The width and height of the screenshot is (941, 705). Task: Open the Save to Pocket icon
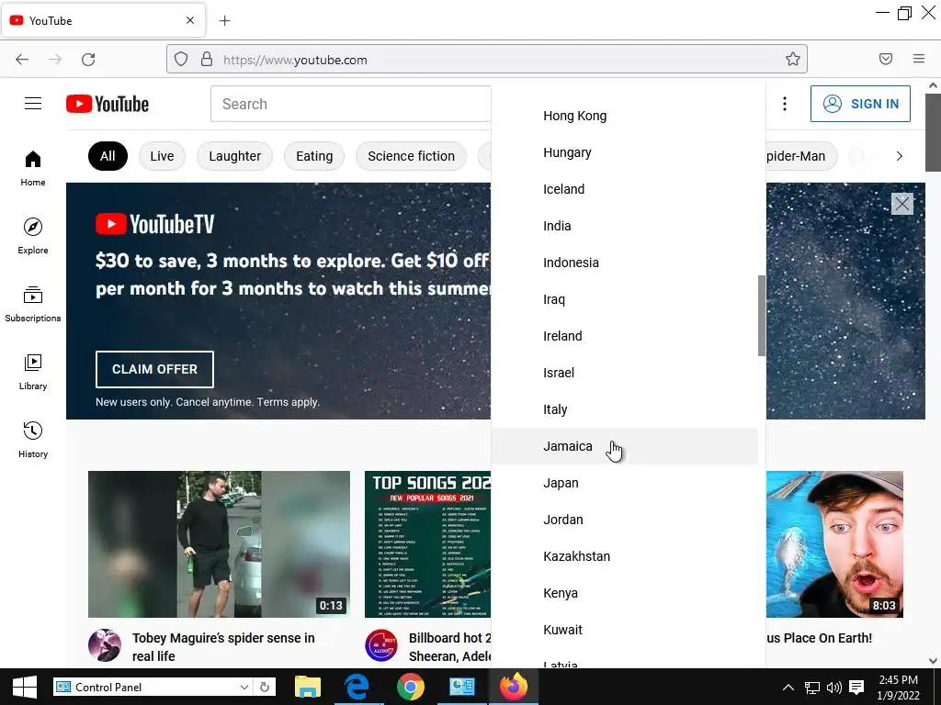click(885, 59)
